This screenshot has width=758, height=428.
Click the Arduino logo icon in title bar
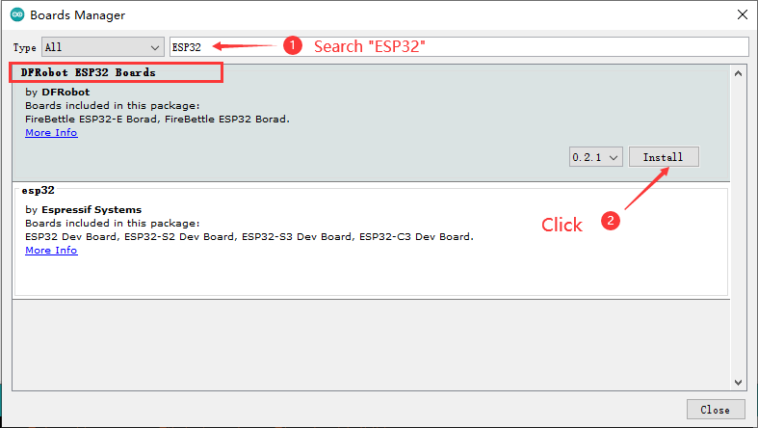click(17, 14)
